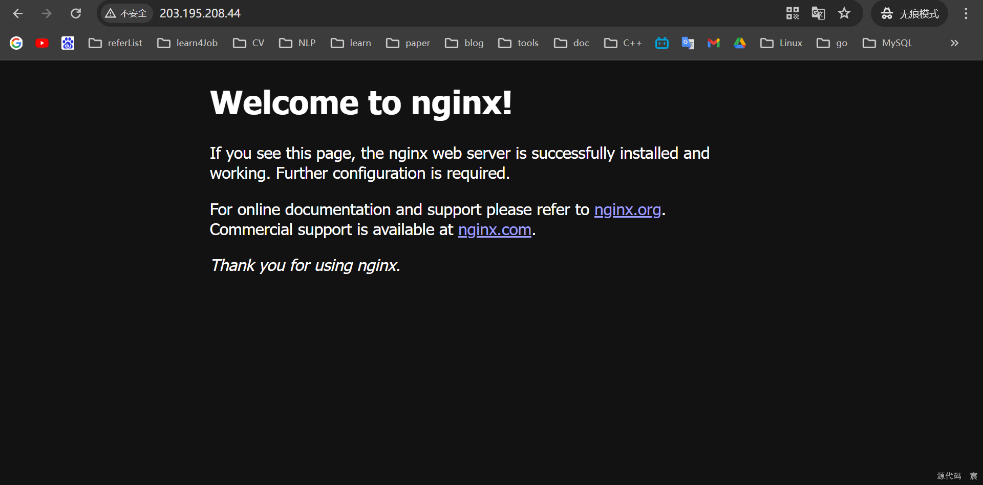
Task: Click the Thank you for using nginx. text
Action: (x=305, y=266)
